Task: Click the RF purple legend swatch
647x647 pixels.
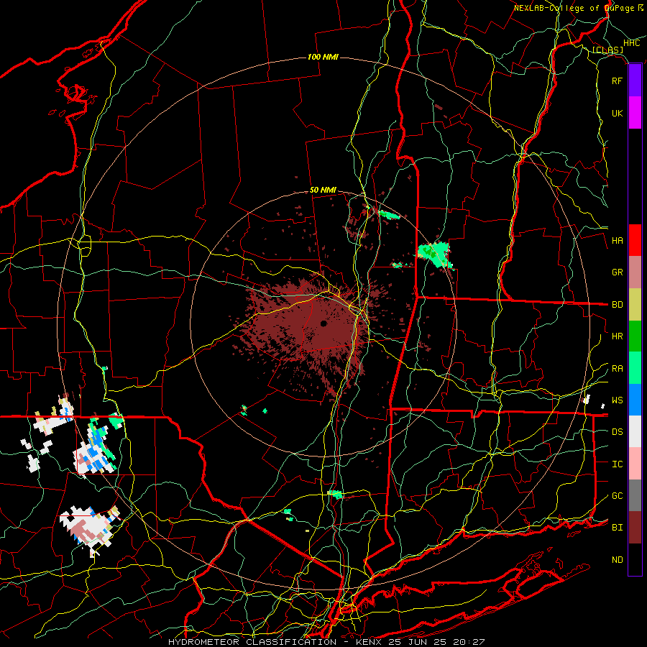Action: pyautogui.click(x=635, y=81)
